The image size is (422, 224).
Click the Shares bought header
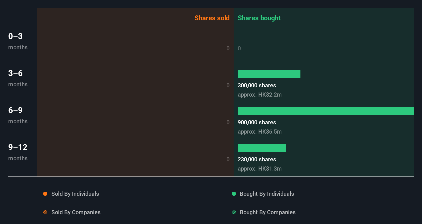tap(259, 18)
